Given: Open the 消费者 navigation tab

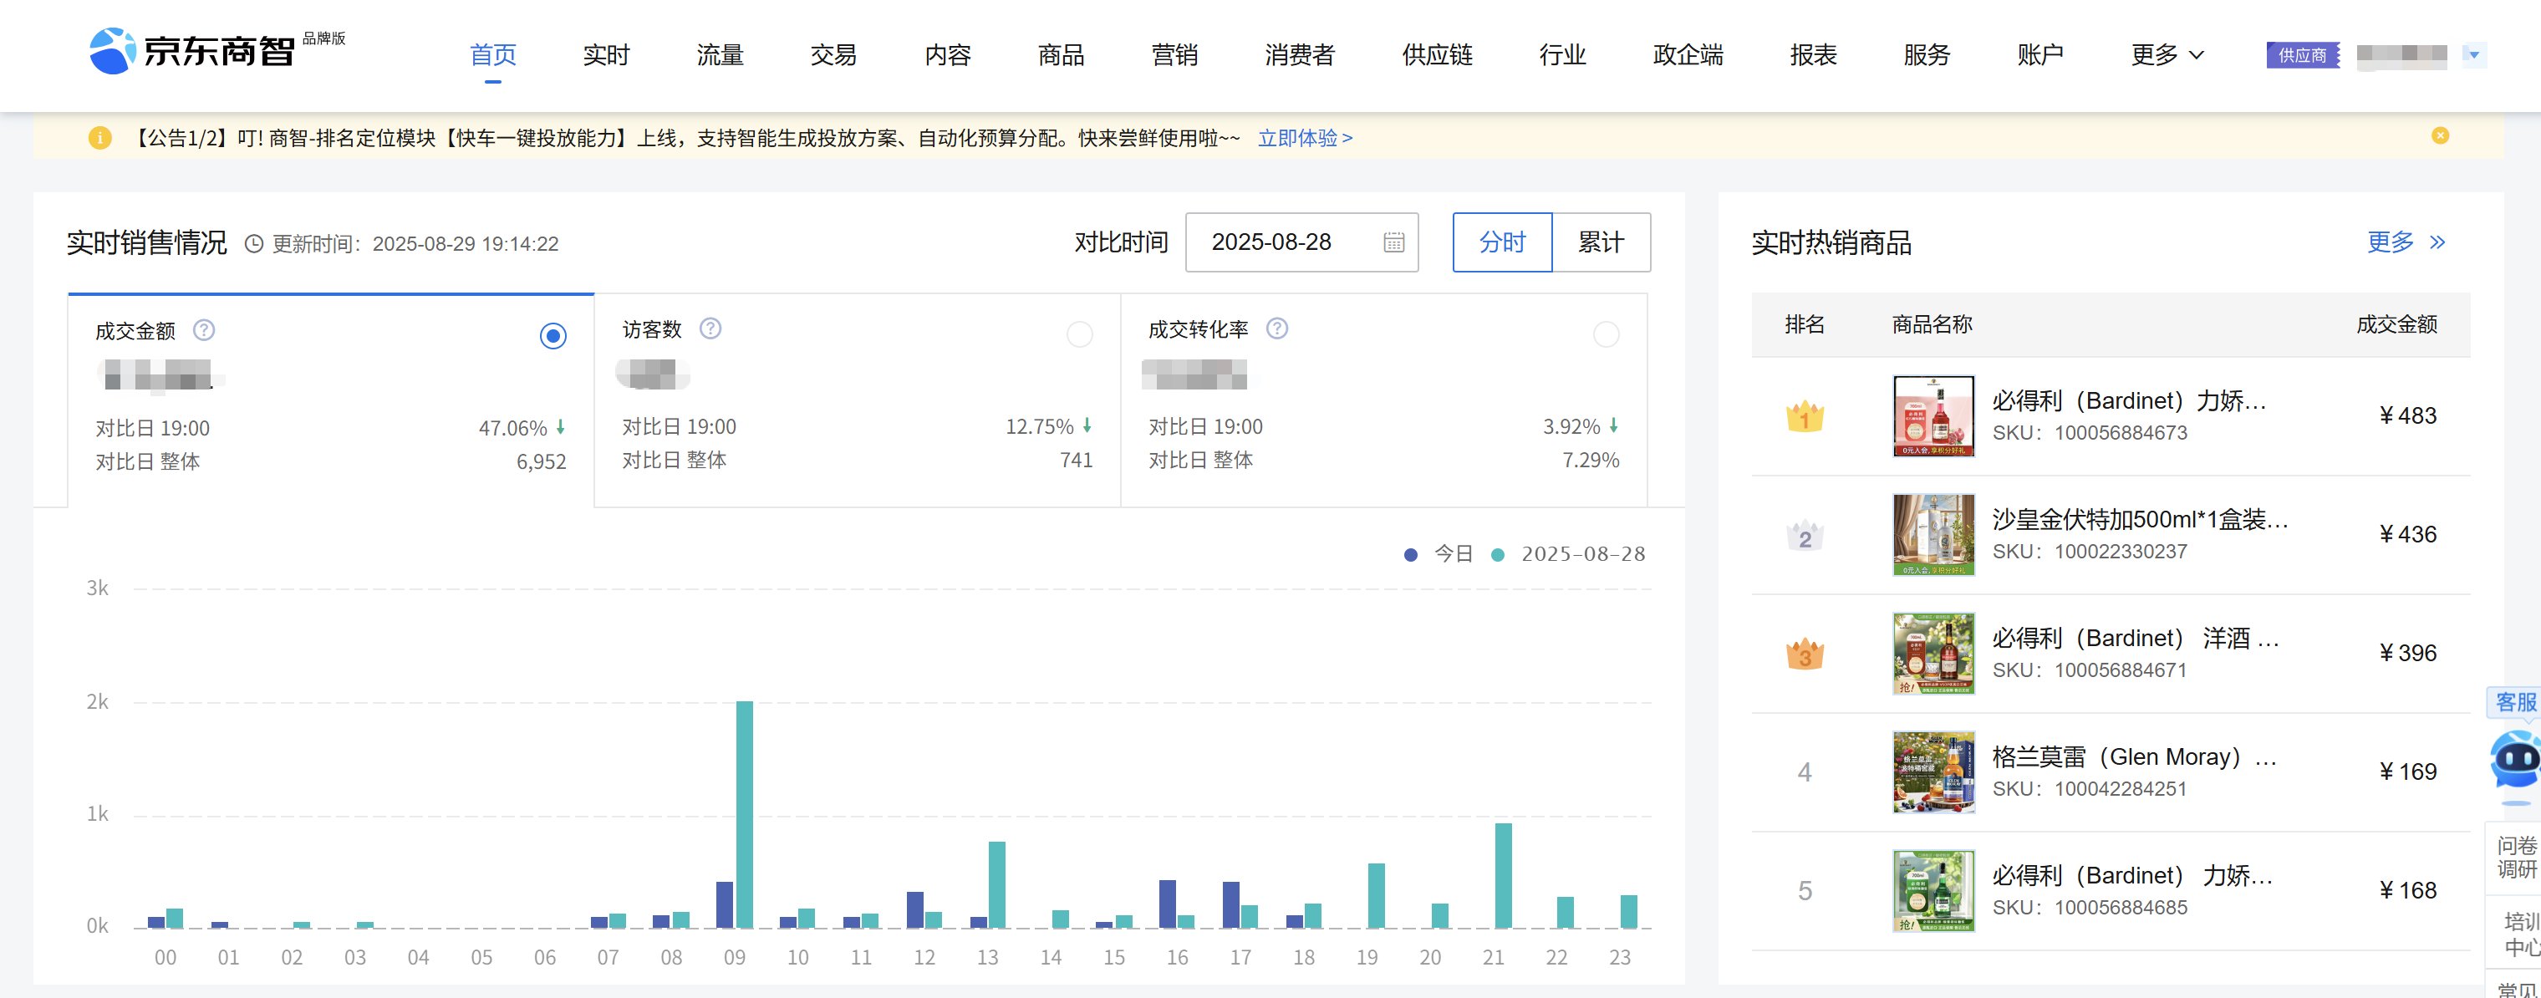Looking at the screenshot, I should pos(1300,55).
